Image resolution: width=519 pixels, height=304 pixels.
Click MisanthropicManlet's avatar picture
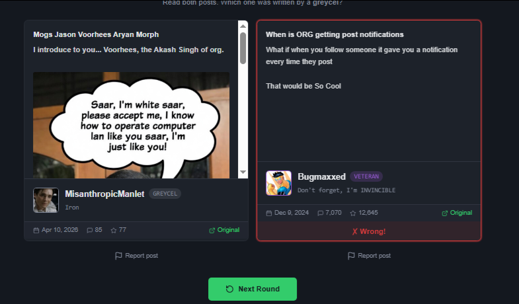click(46, 200)
